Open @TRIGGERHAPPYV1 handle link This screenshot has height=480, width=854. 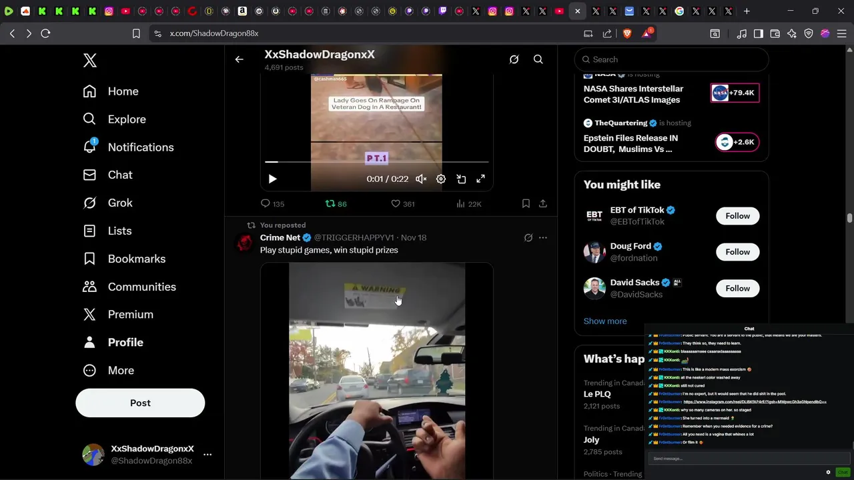(x=354, y=237)
